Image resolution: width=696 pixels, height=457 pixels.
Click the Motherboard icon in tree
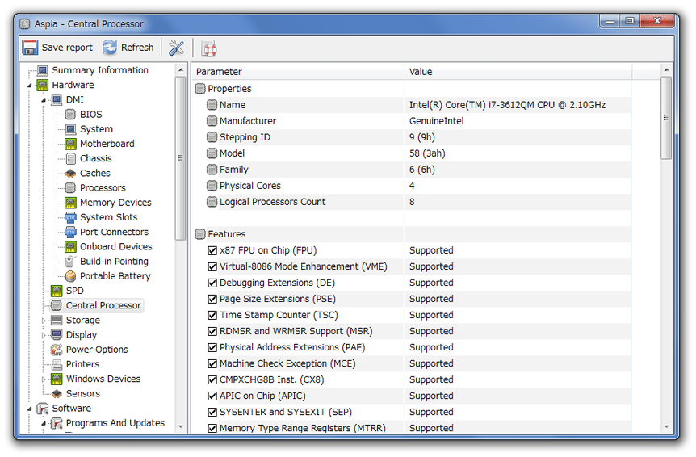pos(70,144)
